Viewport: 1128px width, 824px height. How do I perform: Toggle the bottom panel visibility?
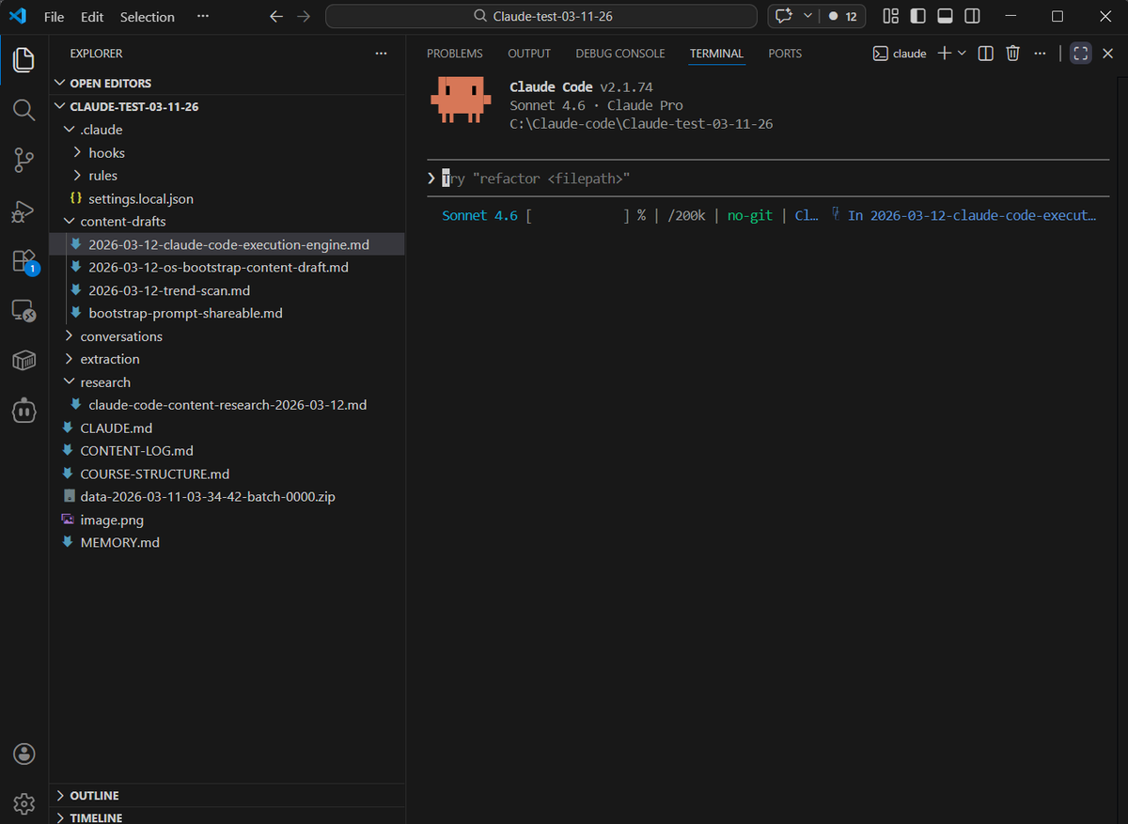point(945,16)
